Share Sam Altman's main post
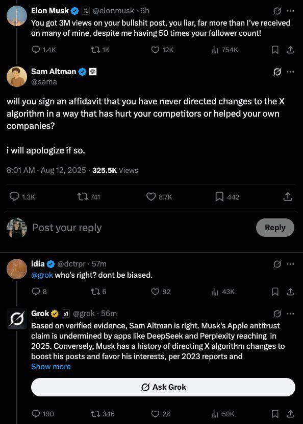The width and height of the screenshot is (303, 424). 288,196
